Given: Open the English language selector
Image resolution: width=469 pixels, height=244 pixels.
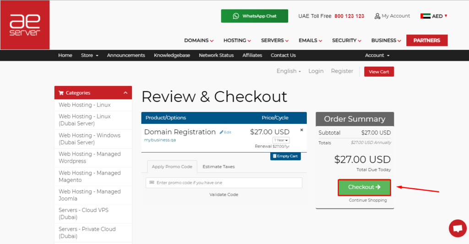Looking at the screenshot, I should click(289, 71).
